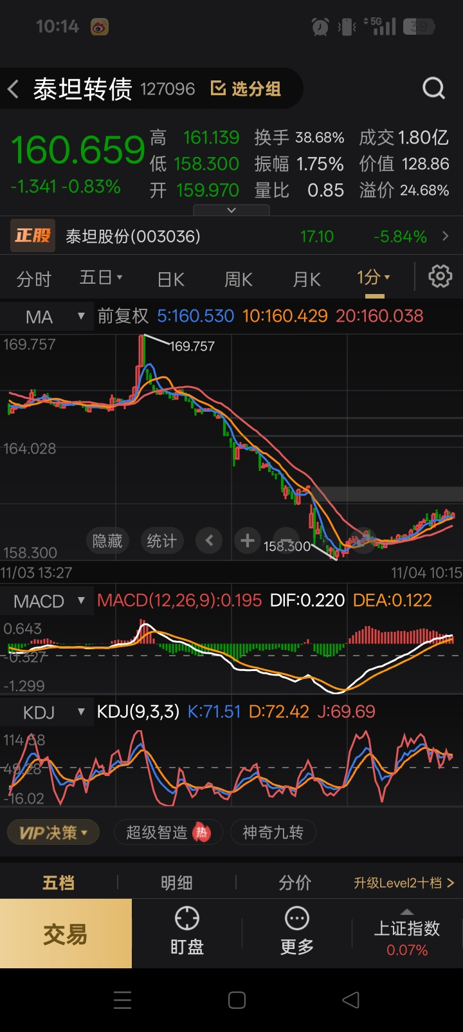Viewport: 463px width, 1032px height.
Task: Open the 升级Level2十档 link
Action: tap(404, 883)
